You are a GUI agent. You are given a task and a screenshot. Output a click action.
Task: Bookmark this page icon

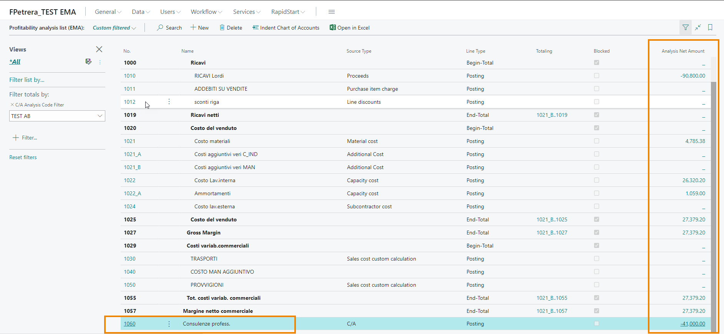click(x=710, y=27)
